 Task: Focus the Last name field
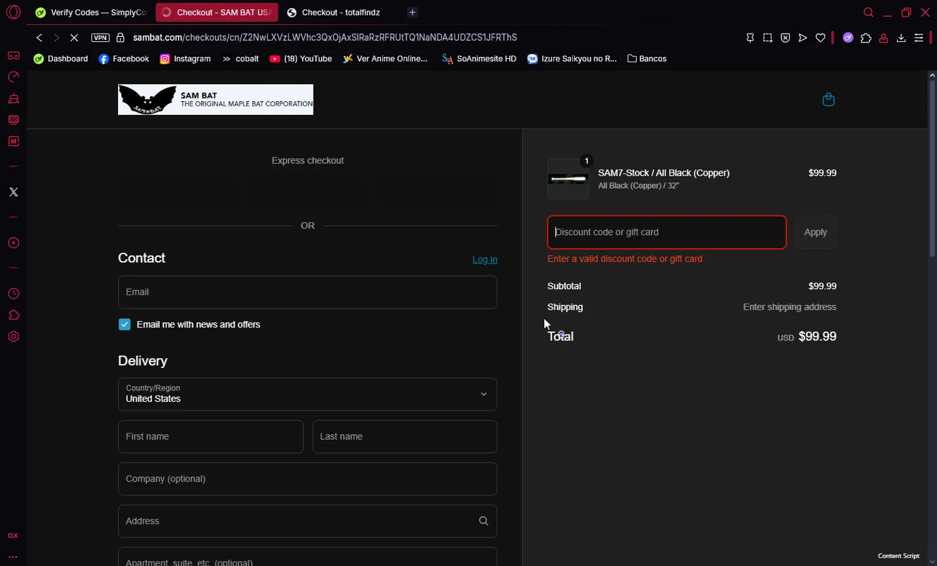pos(405,436)
